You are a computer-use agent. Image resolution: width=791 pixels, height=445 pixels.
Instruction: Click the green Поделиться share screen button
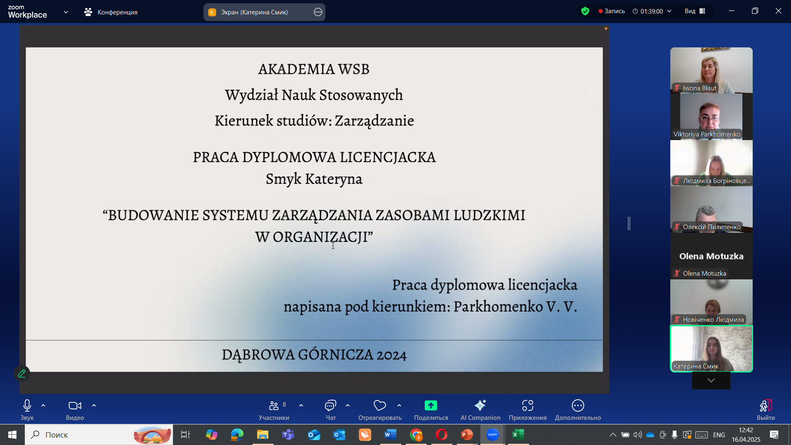[431, 406]
